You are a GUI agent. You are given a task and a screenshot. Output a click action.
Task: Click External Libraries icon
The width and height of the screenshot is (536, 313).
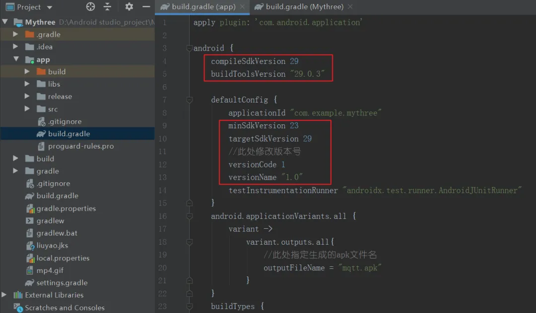click(x=18, y=295)
